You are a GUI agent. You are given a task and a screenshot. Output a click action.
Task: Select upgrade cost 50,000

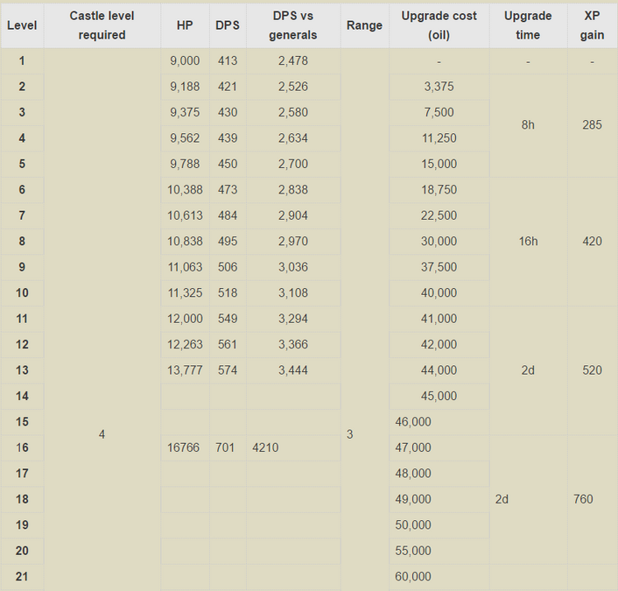pyautogui.click(x=413, y=525)
